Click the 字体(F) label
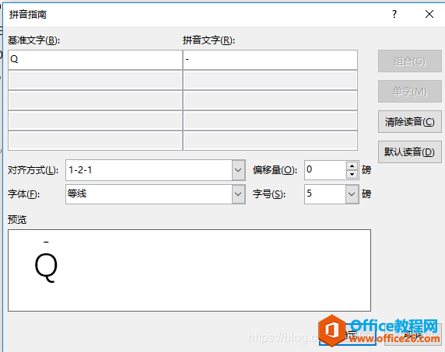This screenshot has width=445, height=352. click(24, 194)
